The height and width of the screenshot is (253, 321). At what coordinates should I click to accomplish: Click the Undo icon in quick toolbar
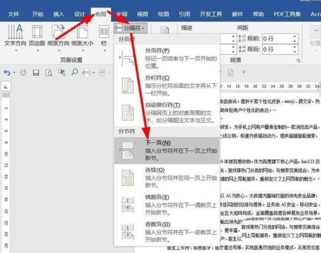[x=7, y=72]
